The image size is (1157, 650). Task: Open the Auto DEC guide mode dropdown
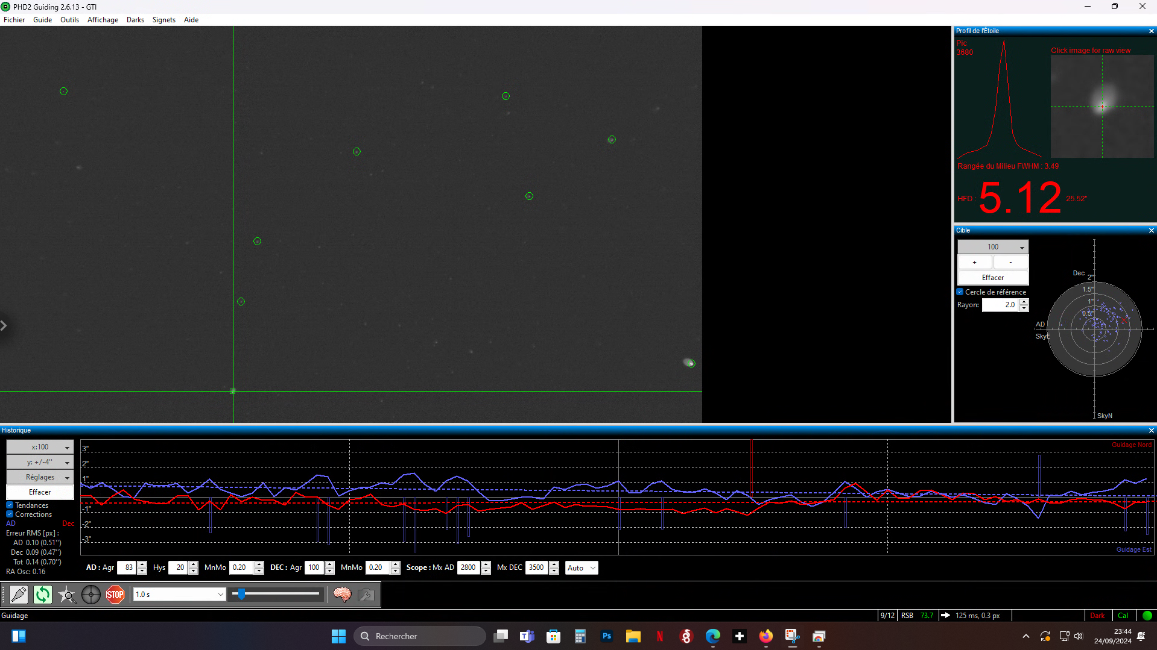coord(582,568)
